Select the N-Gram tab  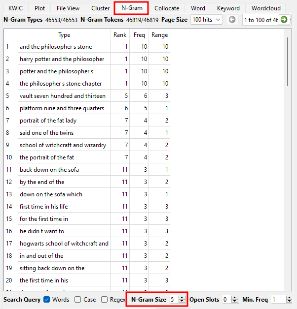132,8
